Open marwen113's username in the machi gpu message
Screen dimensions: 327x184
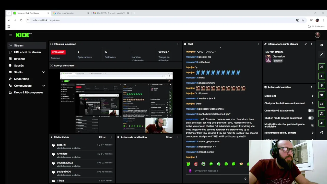pyautogui.click(x=192, y=142)
